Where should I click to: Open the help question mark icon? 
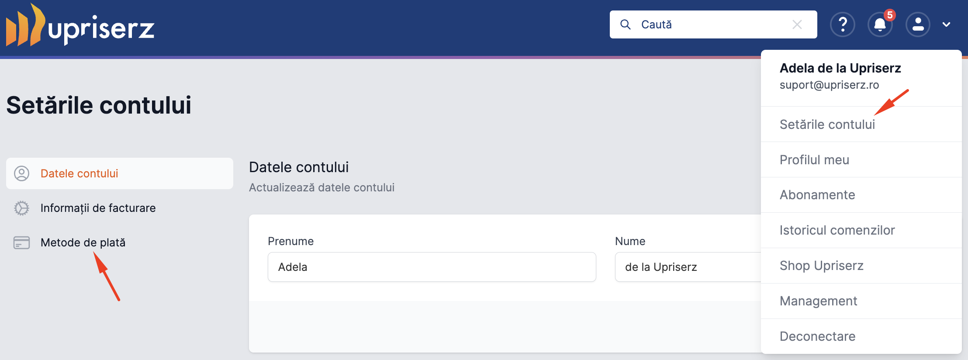(843, 24)
